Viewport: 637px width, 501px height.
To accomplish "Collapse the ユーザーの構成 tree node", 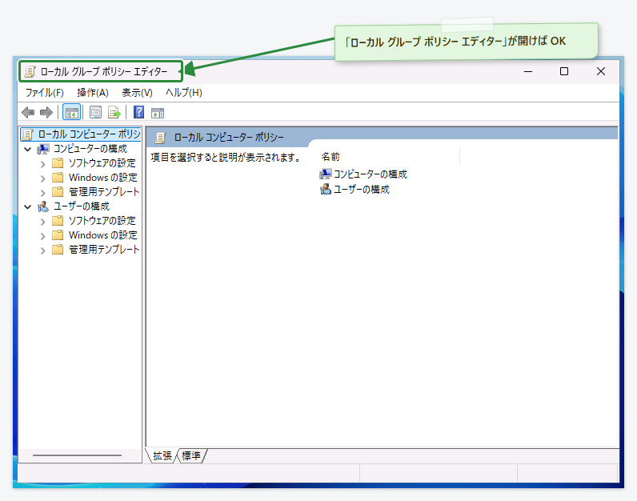I will [28, 206].
